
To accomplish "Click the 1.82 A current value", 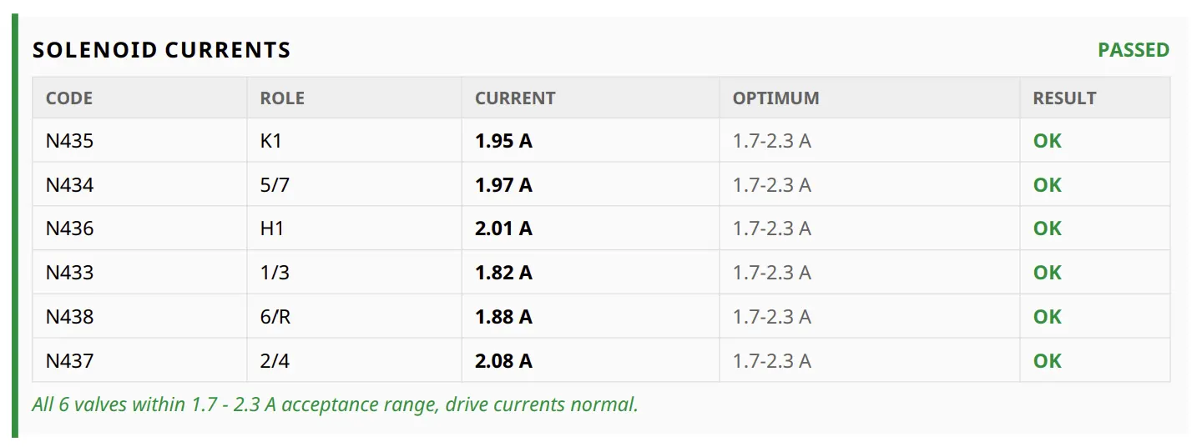I will [503, 273].
